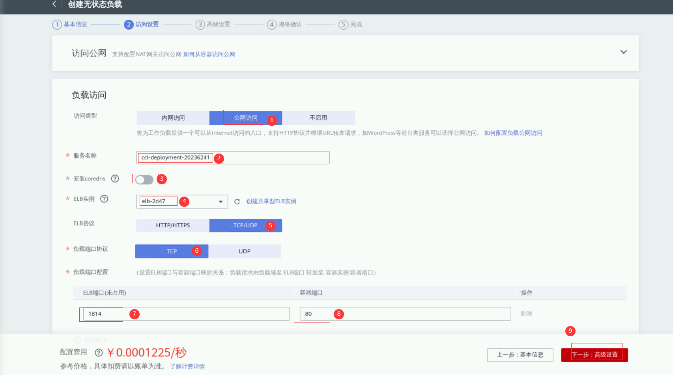This screenshot has width=673, height=375.
Task: Focus the ELB端口 input with 1814
Action: coord(187,314)
